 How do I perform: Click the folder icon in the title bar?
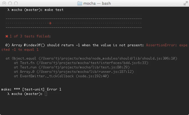coord(79,3)
